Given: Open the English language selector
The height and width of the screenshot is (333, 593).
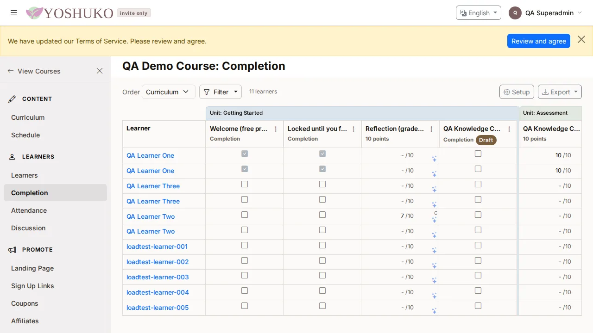Looking at the screenshot, I should pos(479,13).
